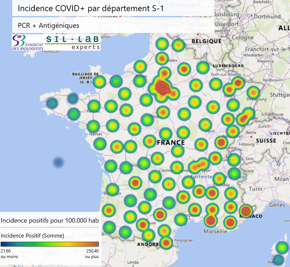290x267 pixels.
Task: Click the Lérida city label
Action: [x=133, y=262]
